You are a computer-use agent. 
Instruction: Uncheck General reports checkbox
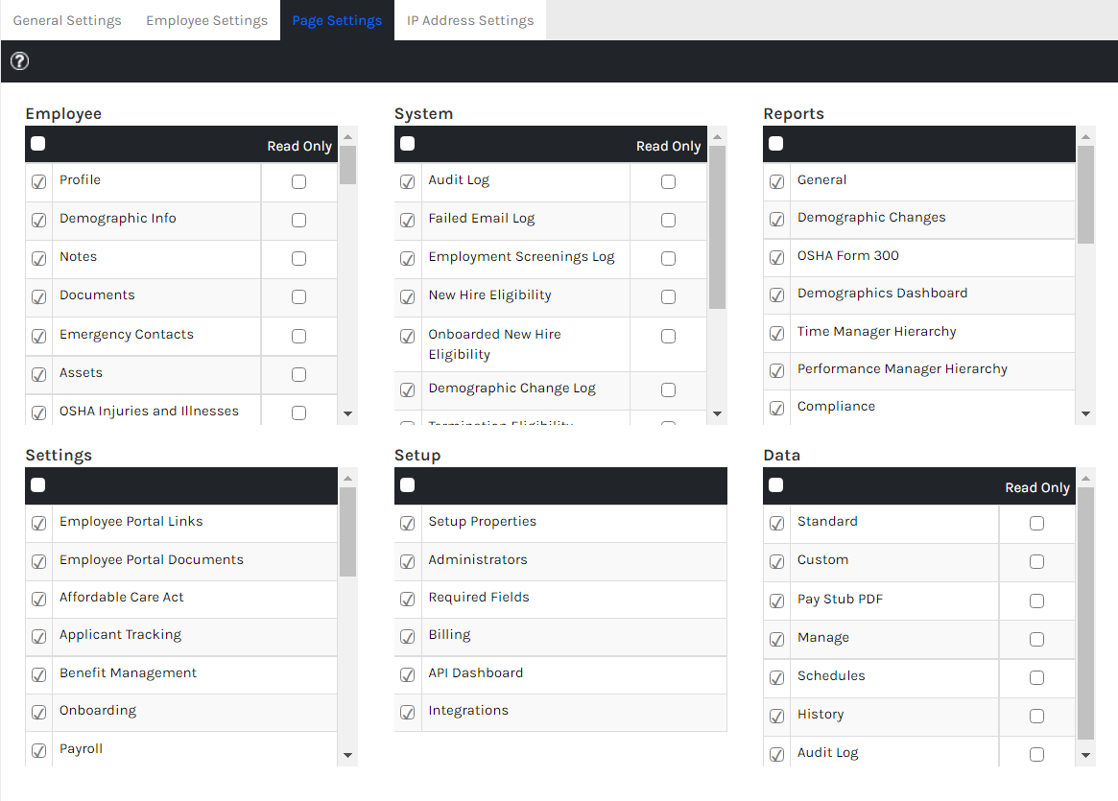(x=777, y=181)
